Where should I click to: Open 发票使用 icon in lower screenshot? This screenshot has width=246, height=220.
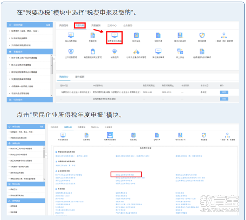(86, 135)
